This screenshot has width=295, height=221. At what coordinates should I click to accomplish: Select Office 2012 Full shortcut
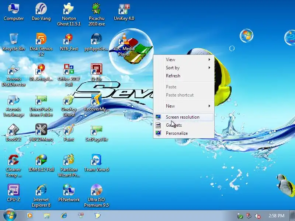click(x=69, y=75)
